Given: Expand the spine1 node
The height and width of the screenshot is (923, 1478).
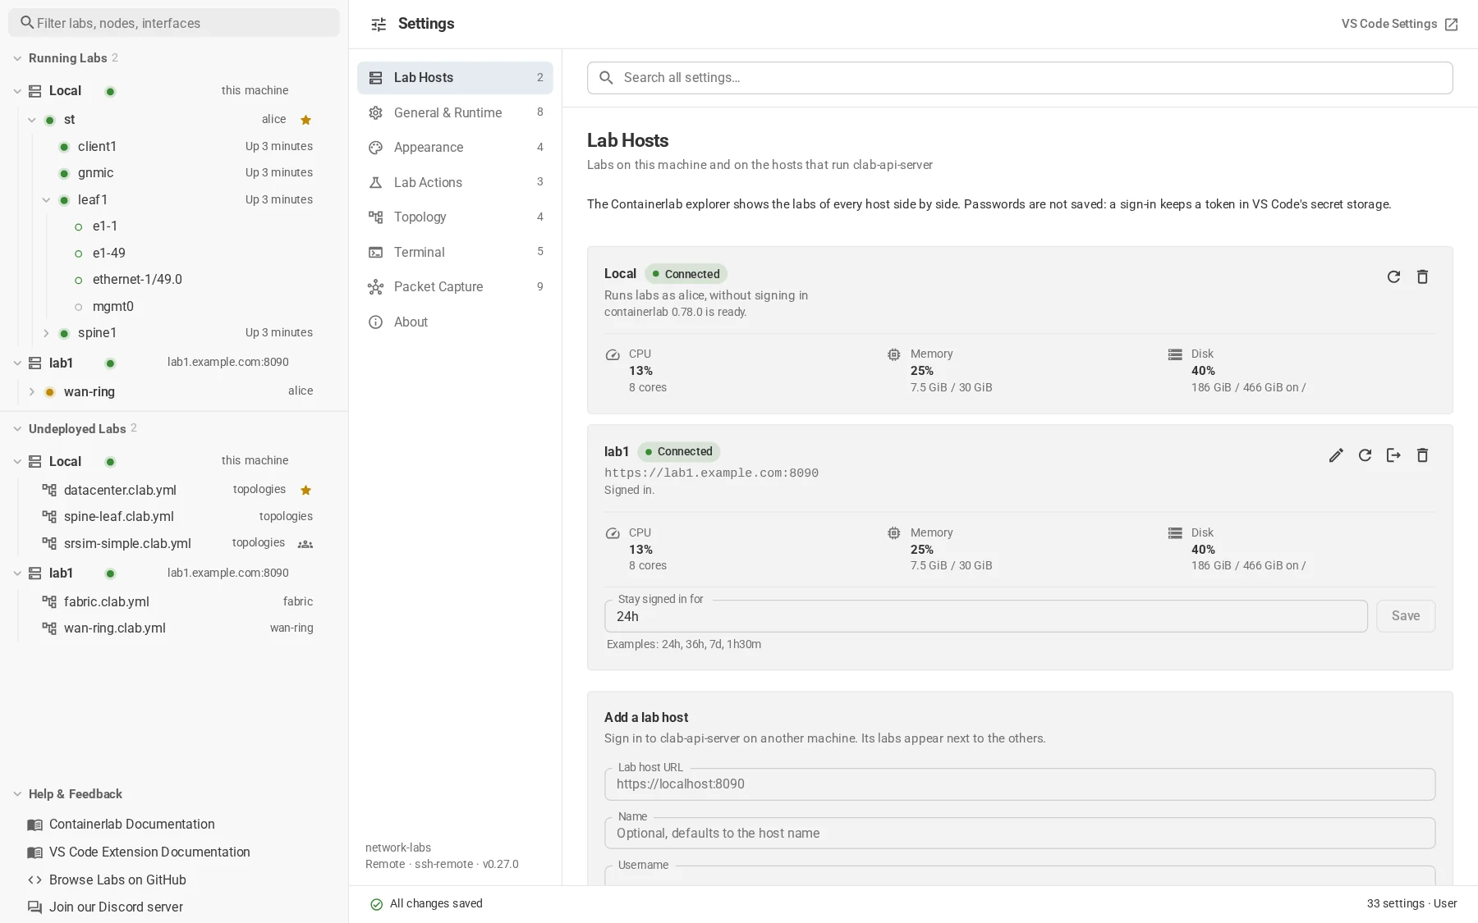Looking at the screenshot, I should pos(46,333).
